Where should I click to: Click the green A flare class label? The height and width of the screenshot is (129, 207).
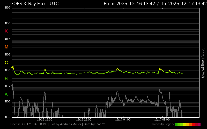(x=6, y=94)
